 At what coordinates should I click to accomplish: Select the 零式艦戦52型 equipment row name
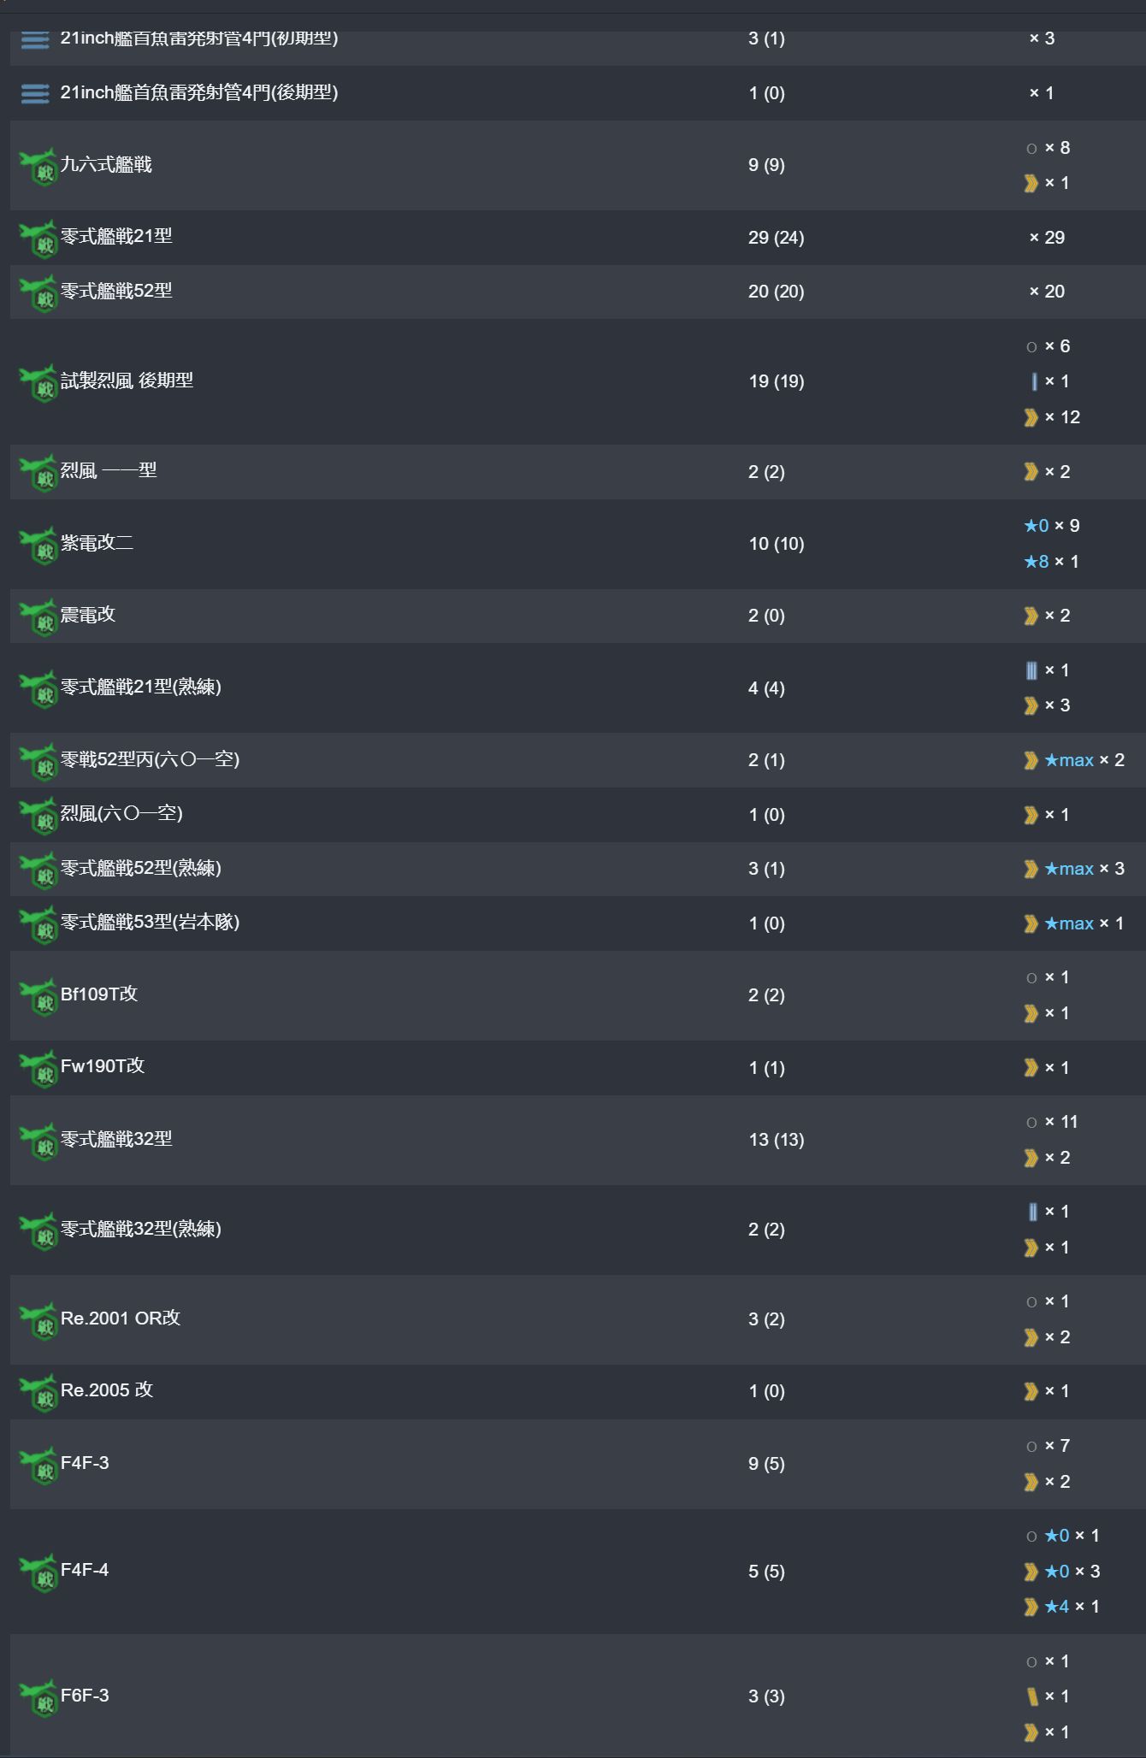tap(116, 291)
